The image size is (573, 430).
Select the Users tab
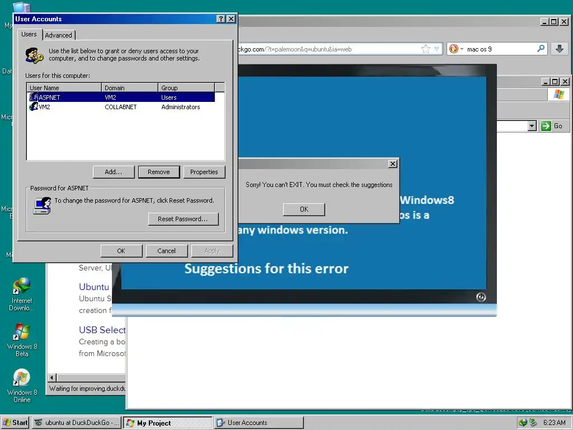point(29,34)
